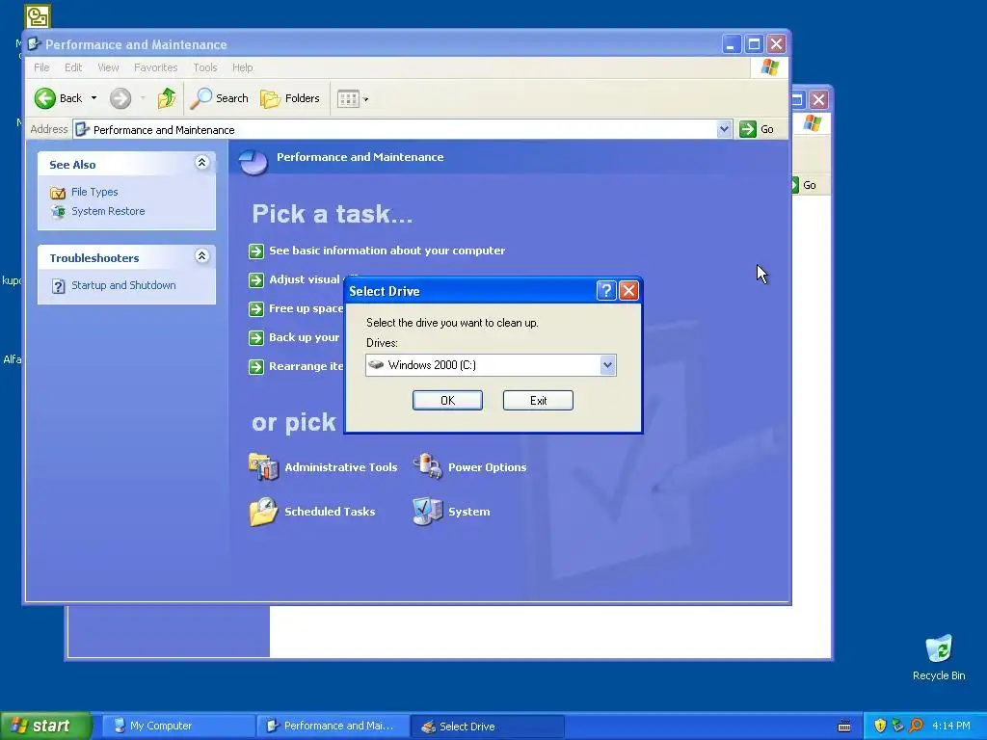The width and height of the screenshot is (987, 740).
Task: Click the Performance window title bar icon
Action: [x=34, y=44]
